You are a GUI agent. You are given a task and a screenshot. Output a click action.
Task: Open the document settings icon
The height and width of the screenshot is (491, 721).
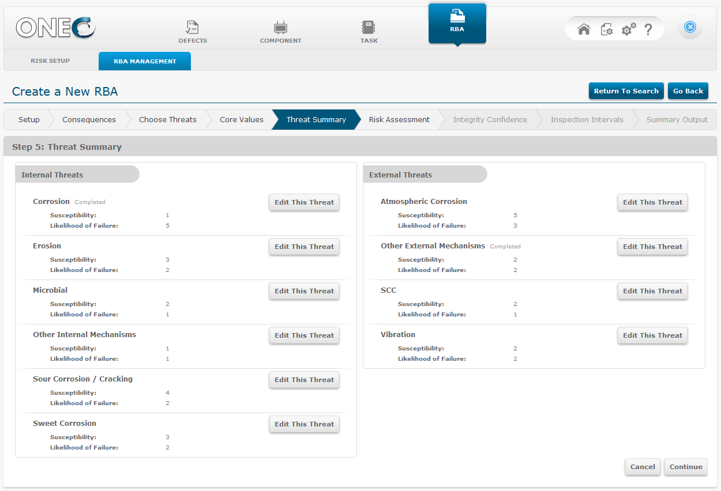point(606,29)
